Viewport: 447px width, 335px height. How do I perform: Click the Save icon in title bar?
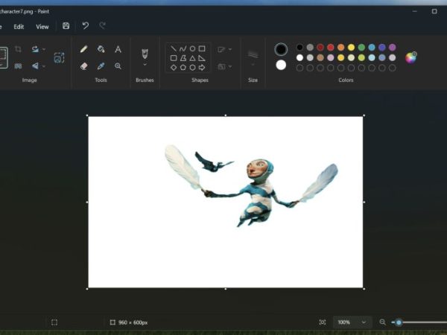click(66, 26)
